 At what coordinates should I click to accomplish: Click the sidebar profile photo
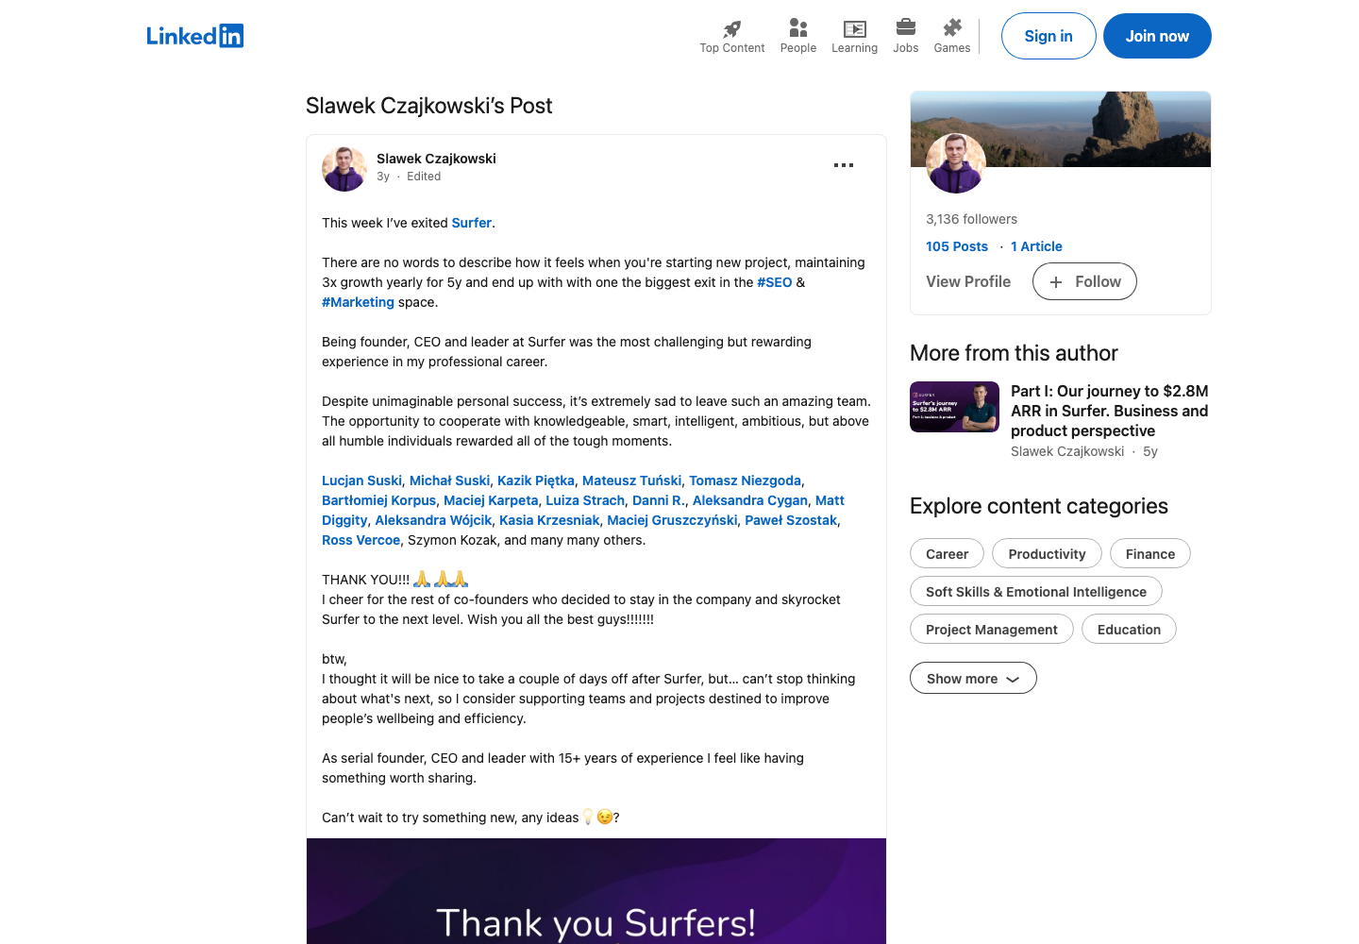(956, 163)
